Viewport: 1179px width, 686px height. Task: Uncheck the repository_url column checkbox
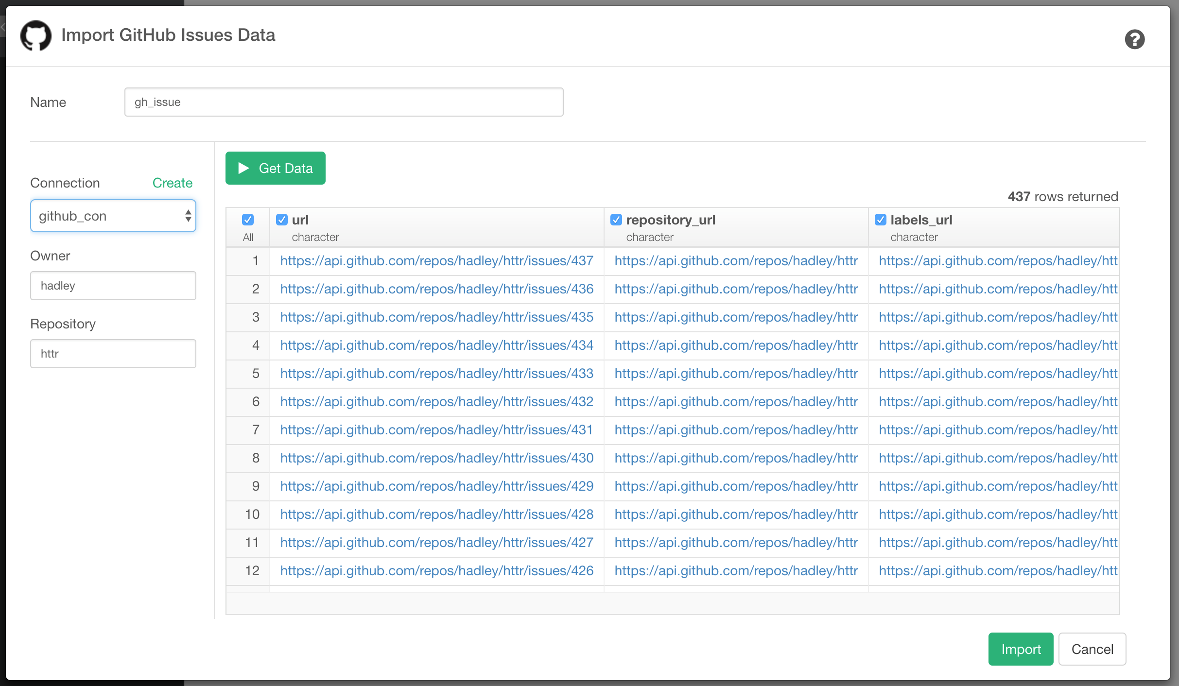coord(616,220)
